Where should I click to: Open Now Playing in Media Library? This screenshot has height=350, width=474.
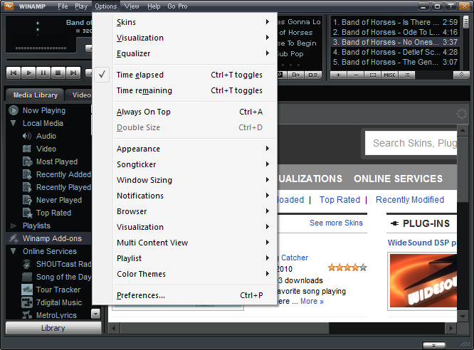(x=44, y=111)
